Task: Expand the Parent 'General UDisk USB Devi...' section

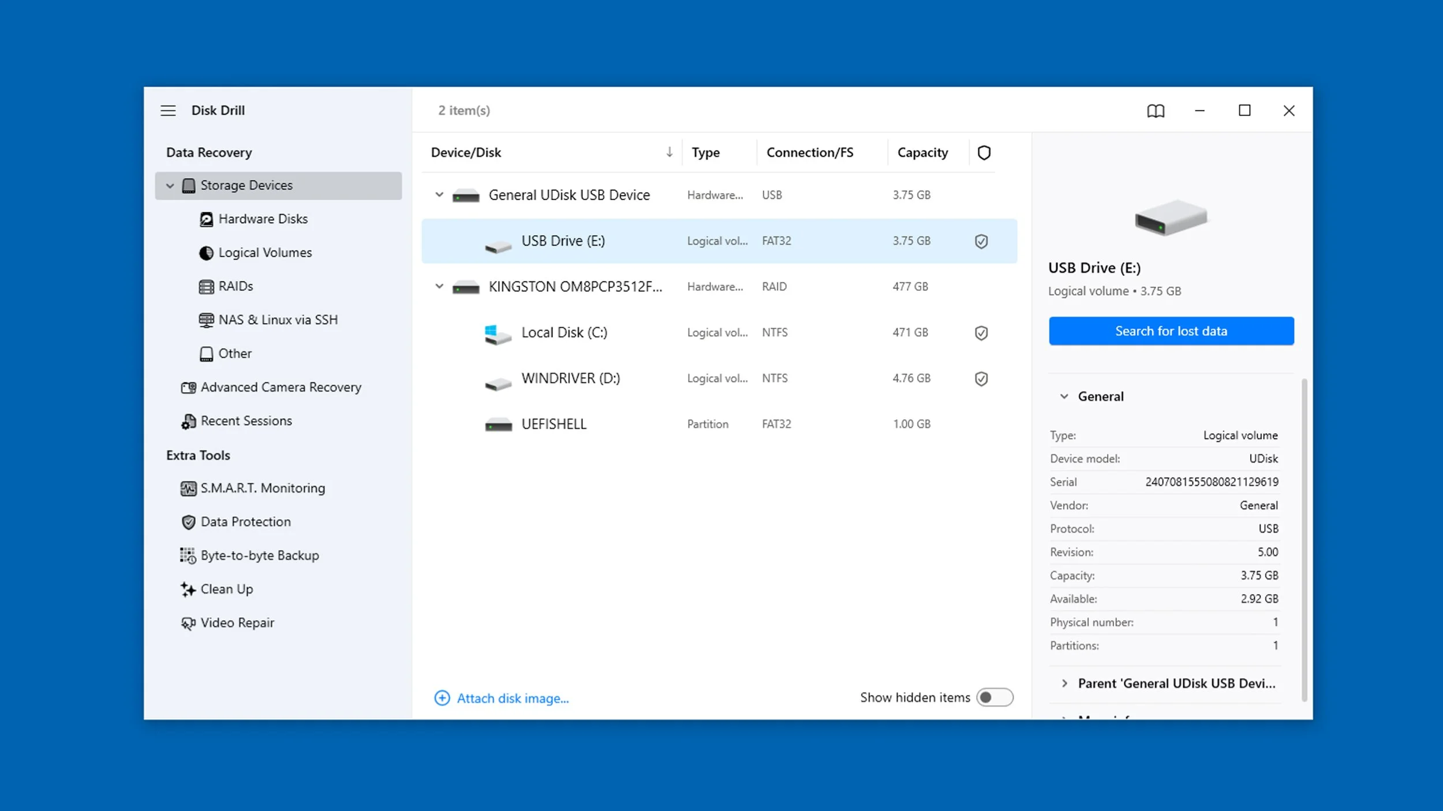Action: pyautogui.click(x=1064, y=684)
